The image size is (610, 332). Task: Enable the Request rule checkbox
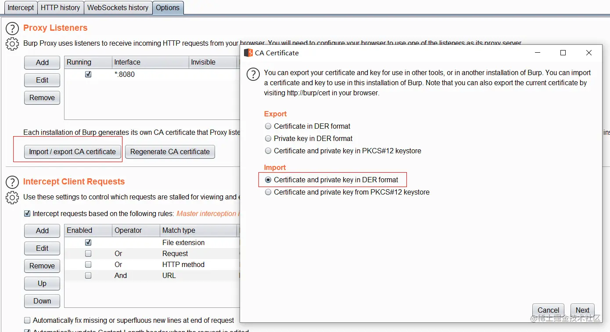88,253
